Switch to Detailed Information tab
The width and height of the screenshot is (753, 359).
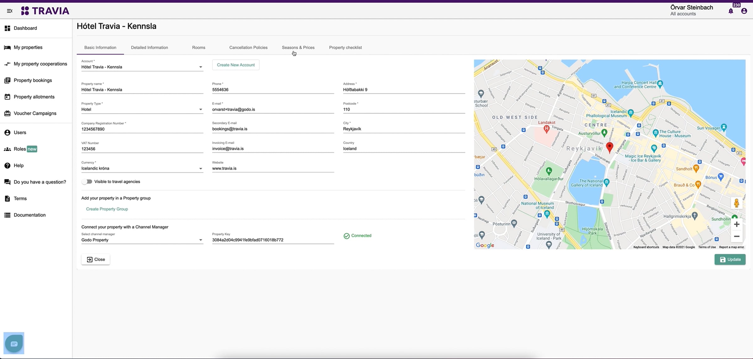(x=149, y=48)
